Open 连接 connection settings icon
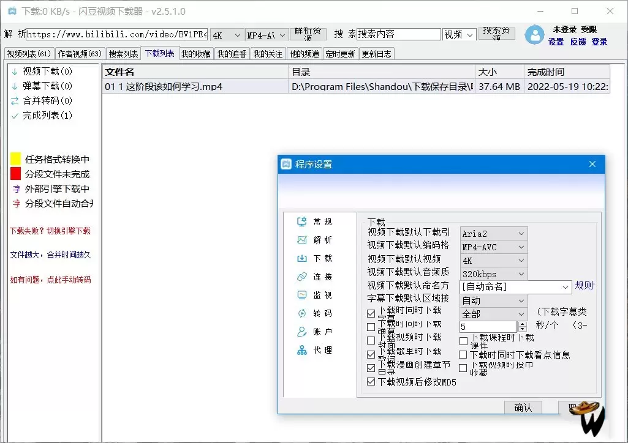 point(301,277)
